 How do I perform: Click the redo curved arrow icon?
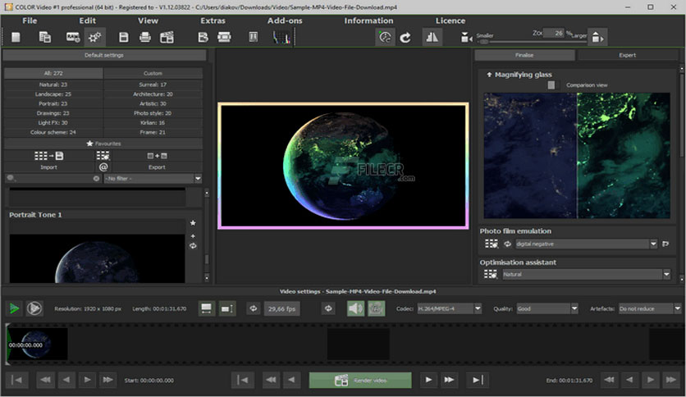coord(405,38)
